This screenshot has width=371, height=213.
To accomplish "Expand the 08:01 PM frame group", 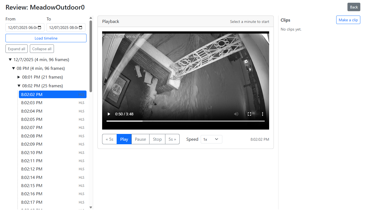I will click(x=19, y=77).
